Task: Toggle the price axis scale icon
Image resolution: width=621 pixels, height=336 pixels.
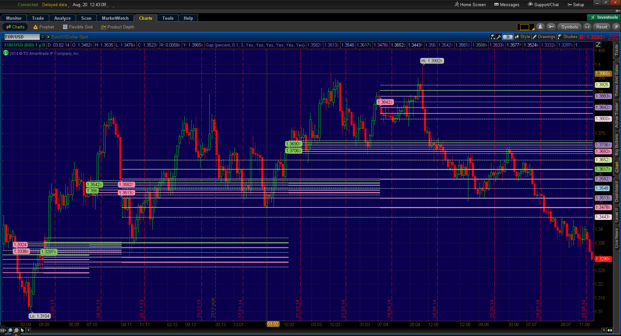Action: (x=598, y=45)
